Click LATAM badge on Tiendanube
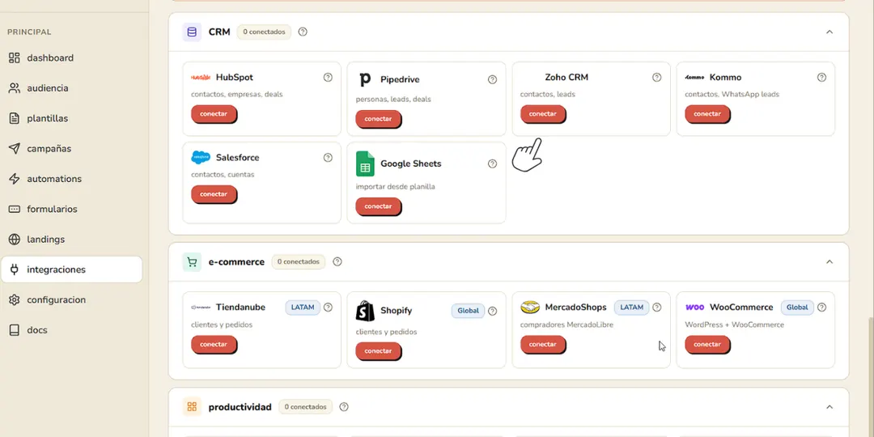 pos(303,308)
